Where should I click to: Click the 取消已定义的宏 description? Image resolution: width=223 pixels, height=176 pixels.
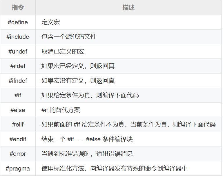tap(63, 52)
